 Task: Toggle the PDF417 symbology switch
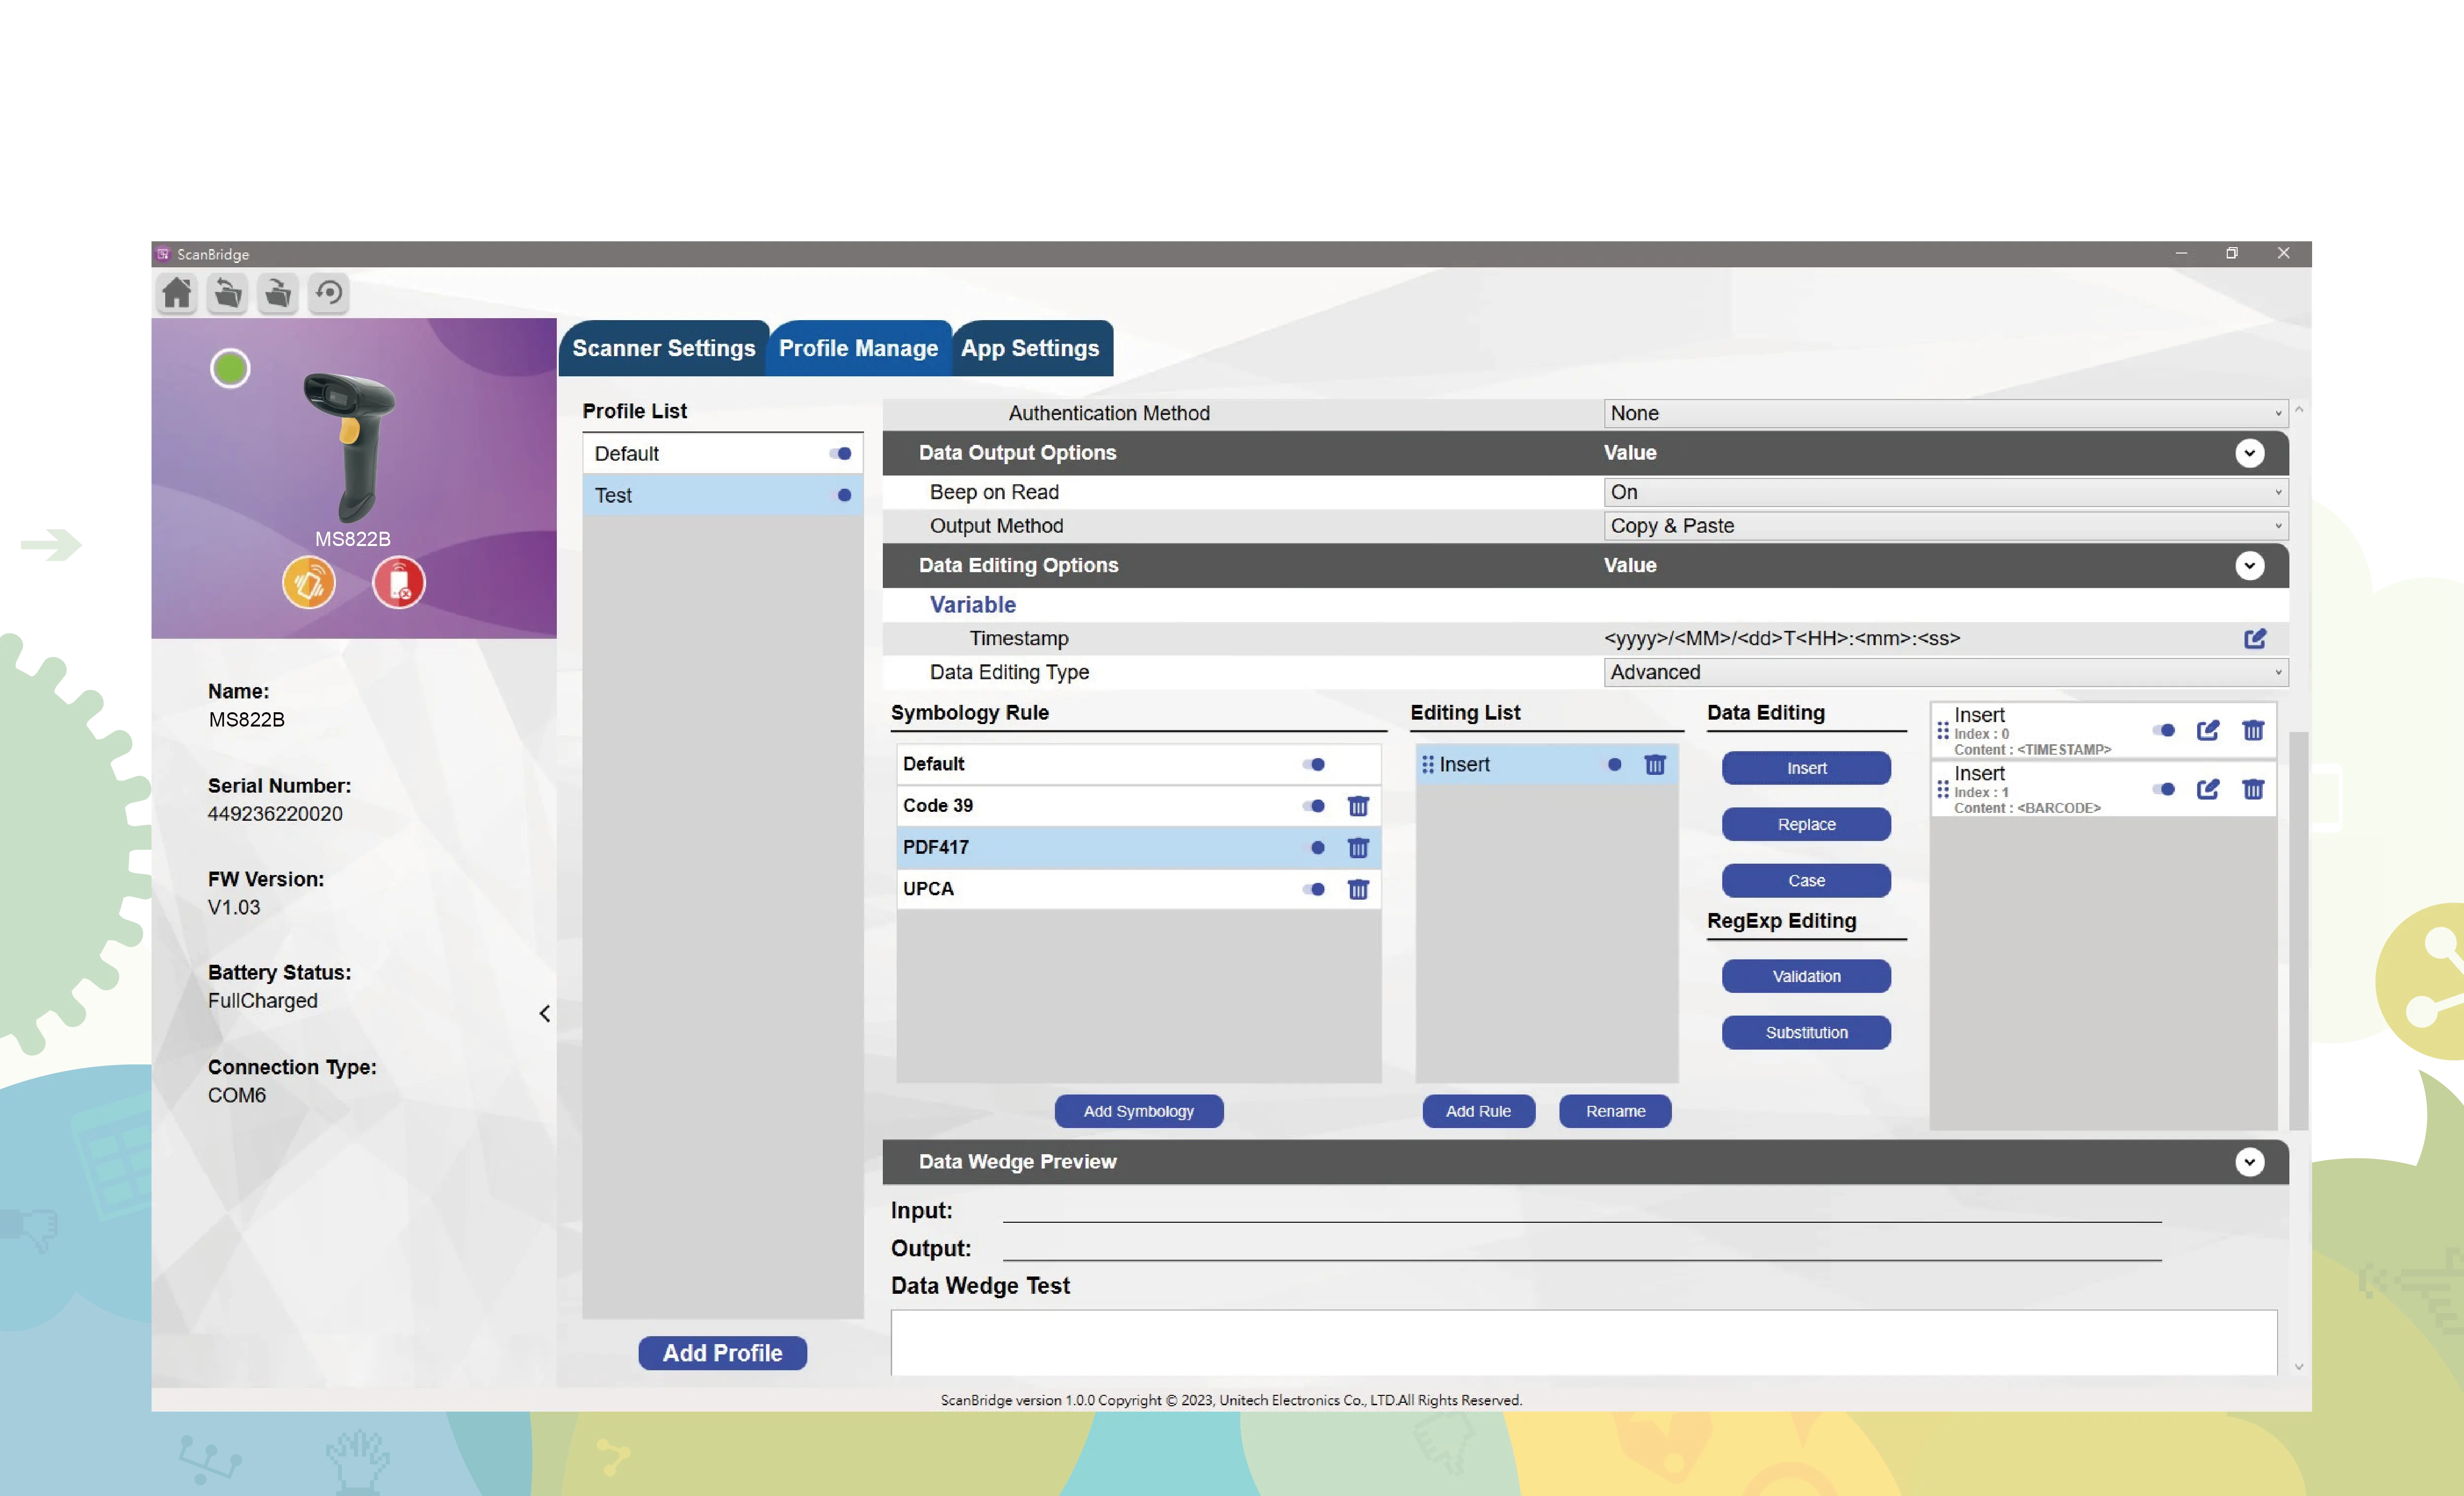tap(1316, 848)
